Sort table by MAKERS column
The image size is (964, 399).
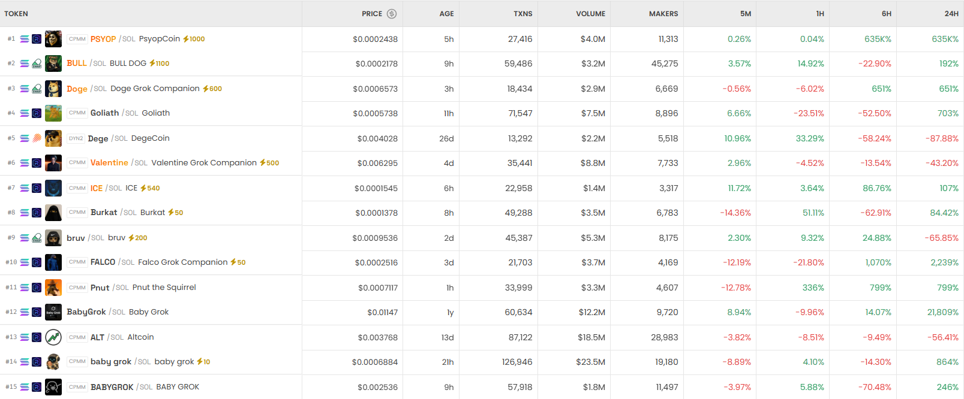663,14
